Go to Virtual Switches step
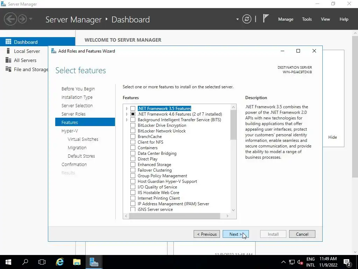Screen dimensions: 358x269 83,139
